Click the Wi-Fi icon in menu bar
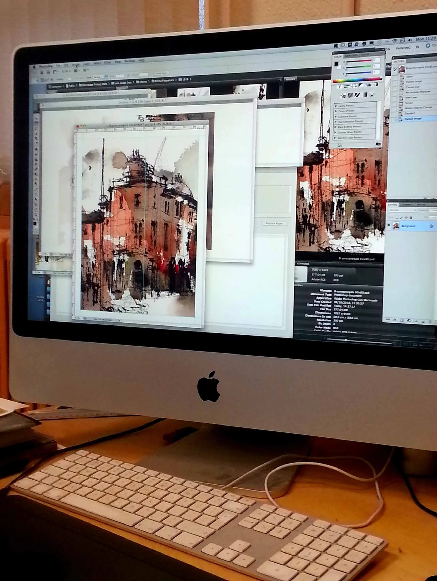The width and height of the screenshot is (437, 581). (x=395, y=41)
